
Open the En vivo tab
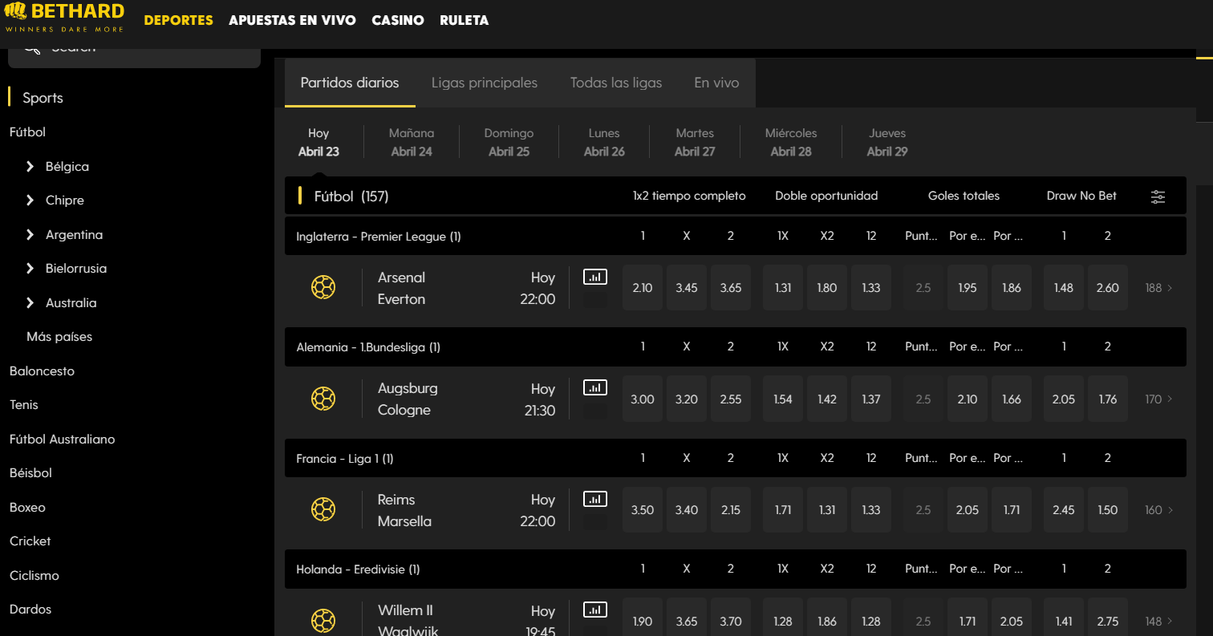click(716, 83)
